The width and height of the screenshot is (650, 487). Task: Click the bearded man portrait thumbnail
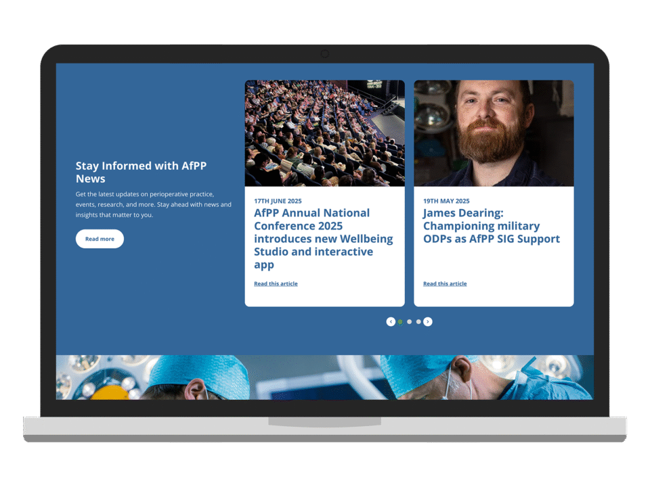point(494,133)
